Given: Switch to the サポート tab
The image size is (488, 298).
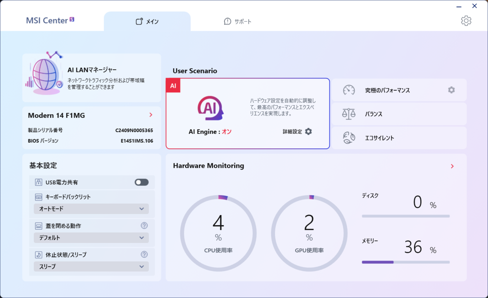Looking at the screenshot, I should [238, 21].
